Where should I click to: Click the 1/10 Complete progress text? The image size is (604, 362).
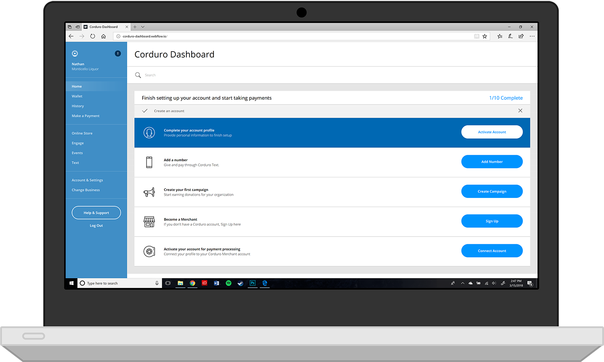click(x=506, y=98)
